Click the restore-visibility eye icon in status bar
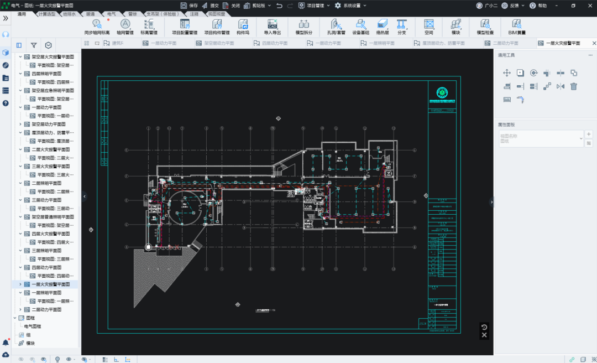This screenshot has width=597, height=363. pos(44,359)
